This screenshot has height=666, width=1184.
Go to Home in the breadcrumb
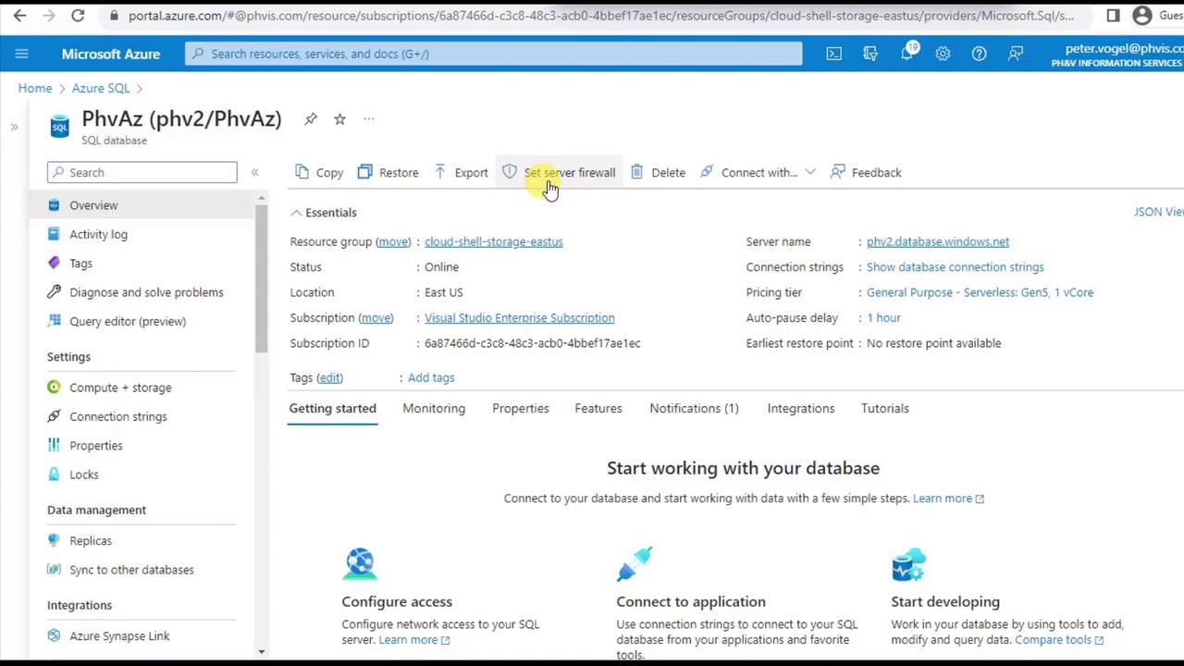(35, 88)
